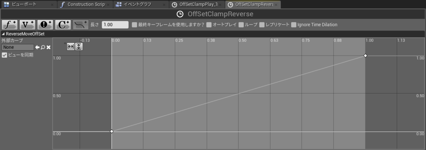Select the OffSetClampReverse tab

tap(253, 5)
